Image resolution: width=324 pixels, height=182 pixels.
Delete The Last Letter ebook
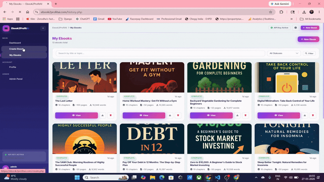tap(110, 115)
